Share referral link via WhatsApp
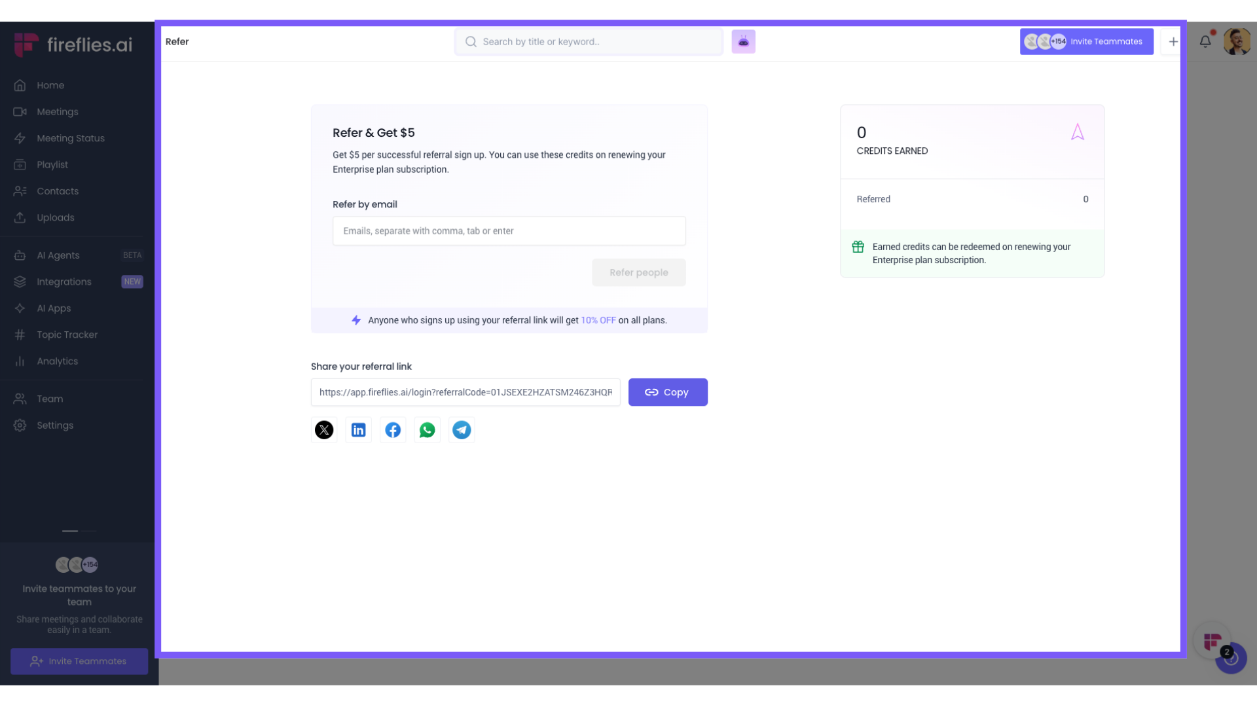This screenshot has height=707, width=1257. (427, 430)
